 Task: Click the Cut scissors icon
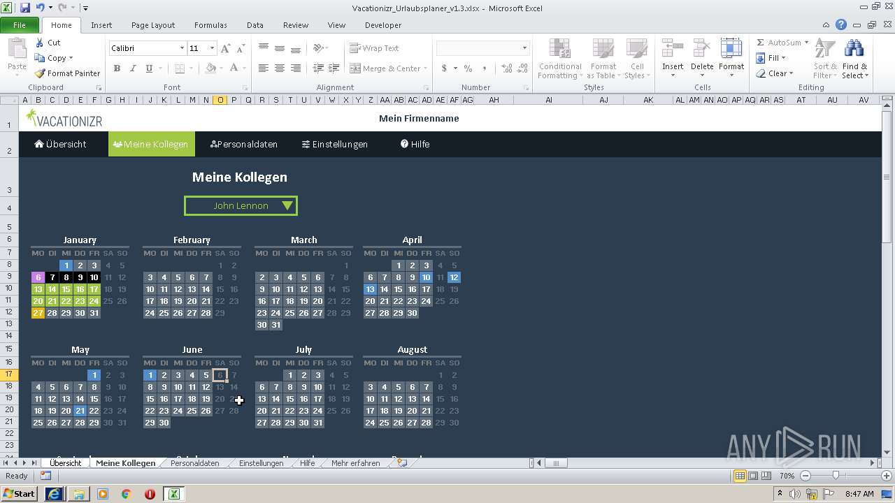pos(41,43)
